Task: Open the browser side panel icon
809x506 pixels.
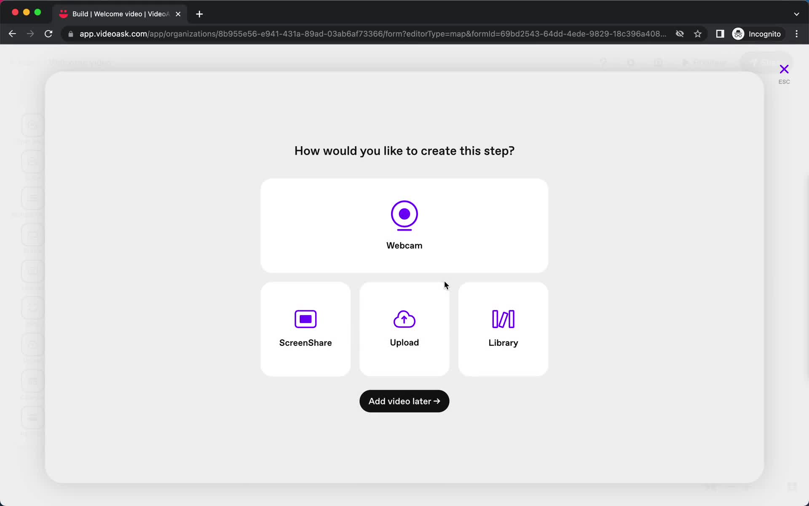Action: point(720,34)
